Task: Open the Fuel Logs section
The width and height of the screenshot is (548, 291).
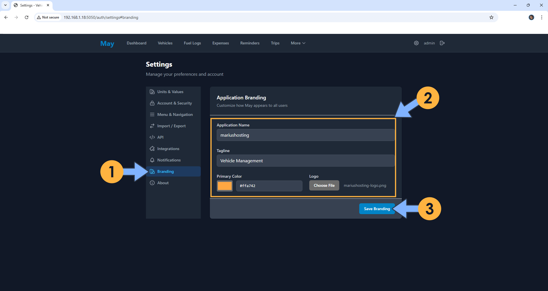Action: tap(192, 43)
